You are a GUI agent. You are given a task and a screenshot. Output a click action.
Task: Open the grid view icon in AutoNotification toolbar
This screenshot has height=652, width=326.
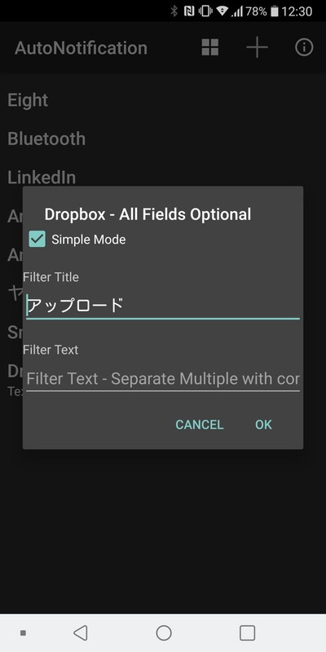tap(210, 47)
